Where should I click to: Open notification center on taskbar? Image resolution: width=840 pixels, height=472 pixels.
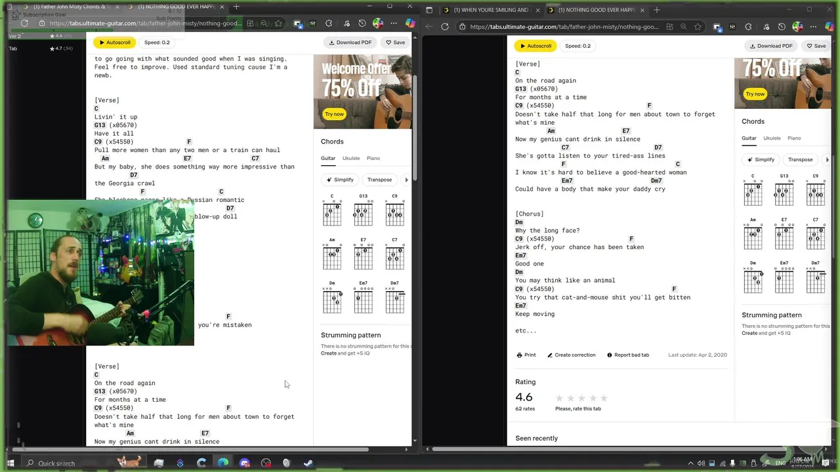[x=826, y=463]
